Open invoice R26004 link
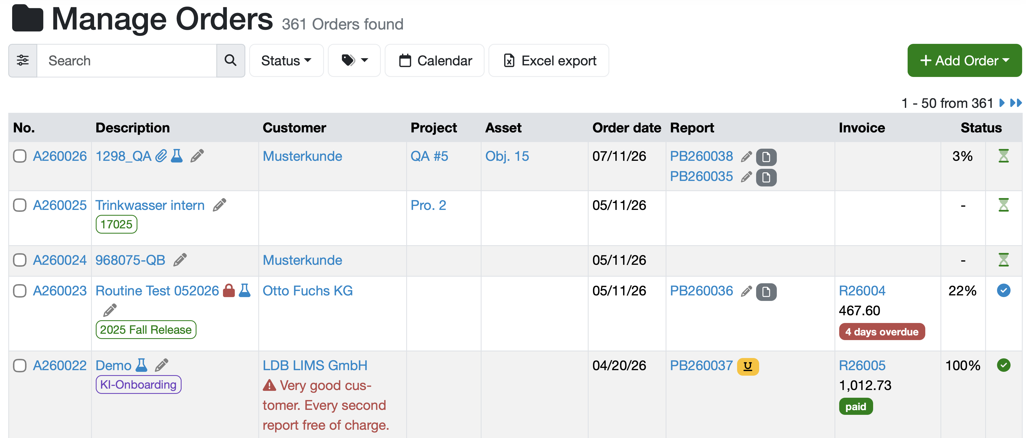Viewport: 1026px width, 438px height. (x=862, y=291)
